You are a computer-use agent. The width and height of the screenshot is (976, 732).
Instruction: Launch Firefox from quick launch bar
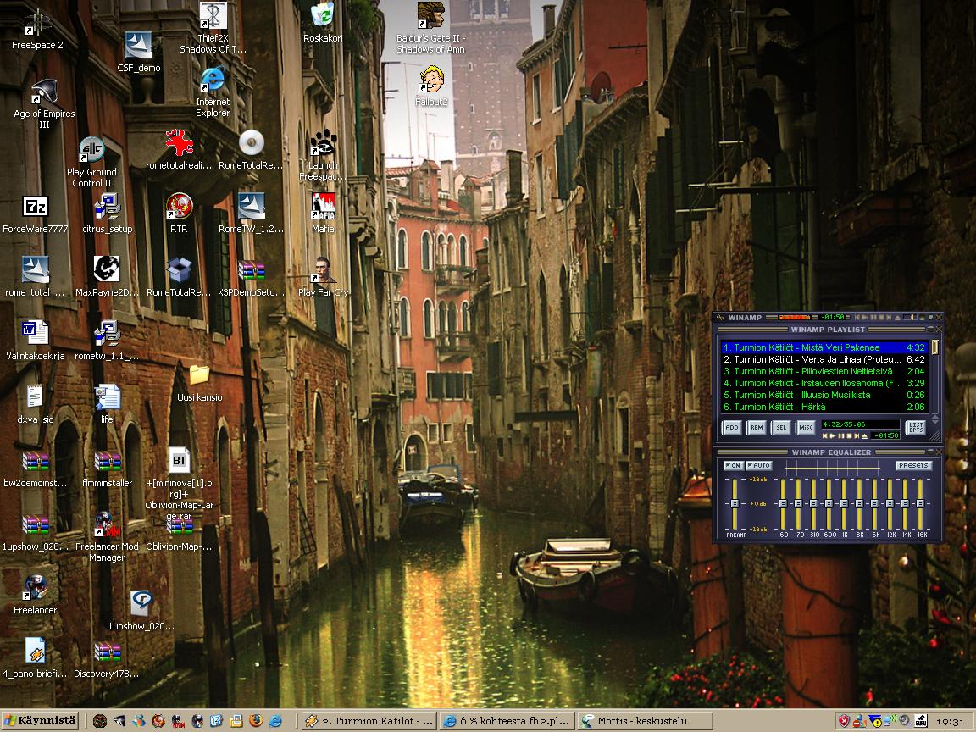click(256, 721)
